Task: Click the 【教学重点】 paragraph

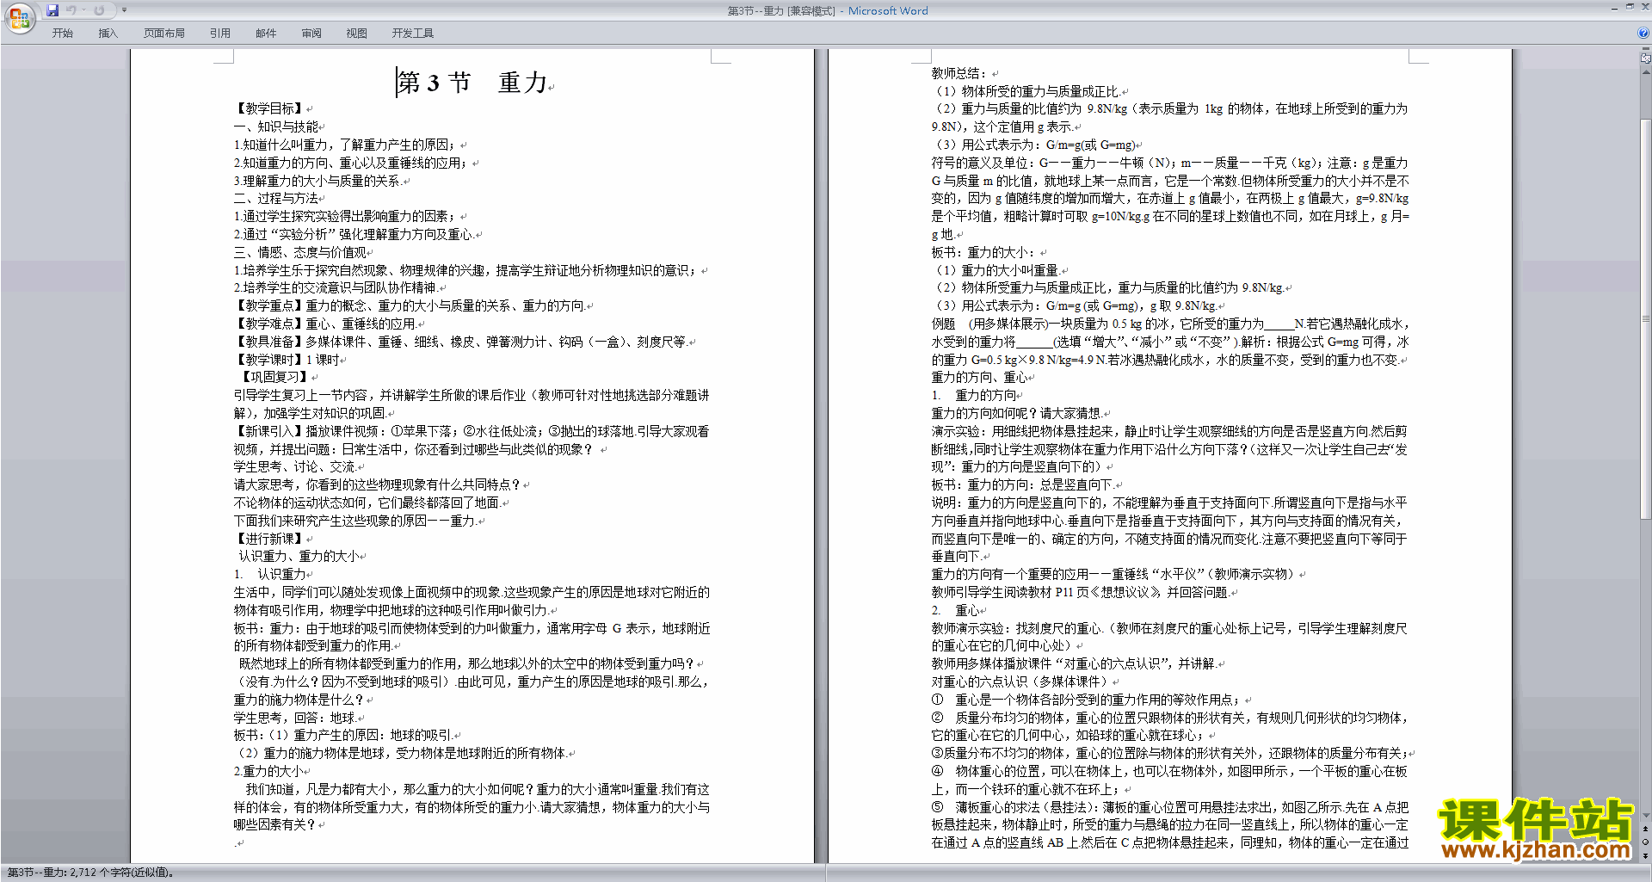Action: [410, 305]
